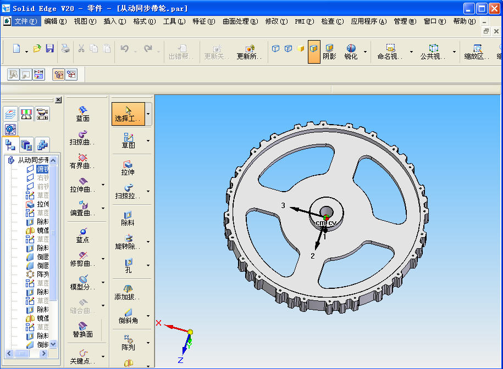Toggle wireframe visible edges only view

coord(275,49)
